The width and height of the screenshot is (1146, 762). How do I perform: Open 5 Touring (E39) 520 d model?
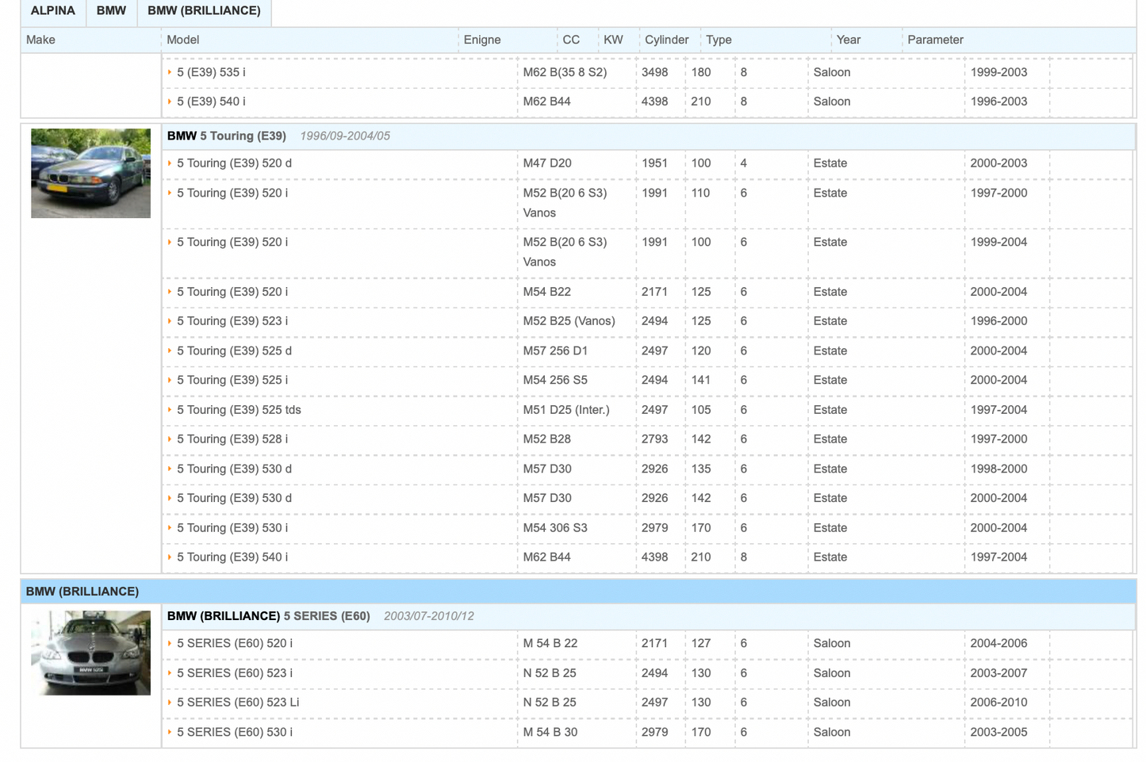(x=234, y=163)
